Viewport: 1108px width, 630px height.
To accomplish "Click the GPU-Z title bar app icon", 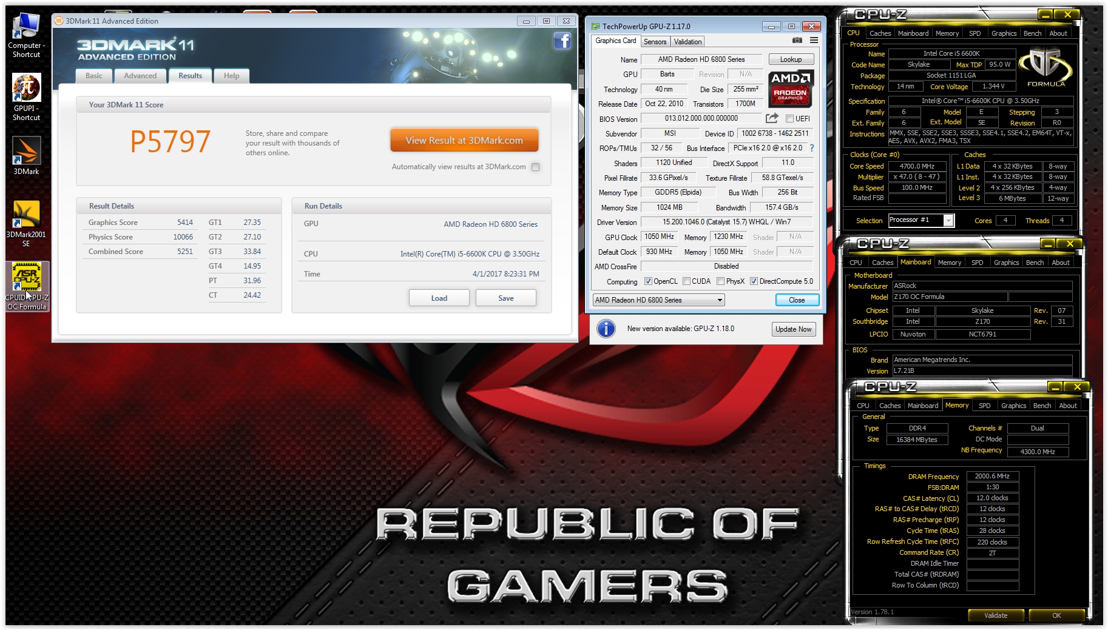I will 595,26.
